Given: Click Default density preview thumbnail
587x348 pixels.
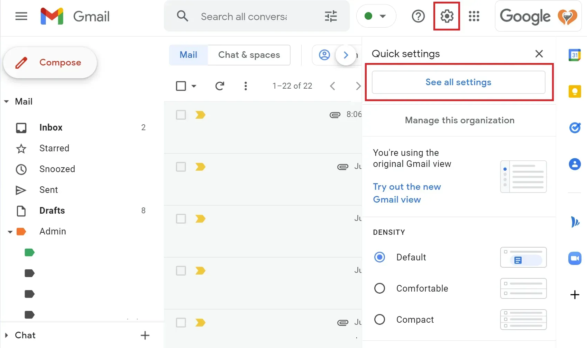Looking at the screenshot, I should pos(523,257).
